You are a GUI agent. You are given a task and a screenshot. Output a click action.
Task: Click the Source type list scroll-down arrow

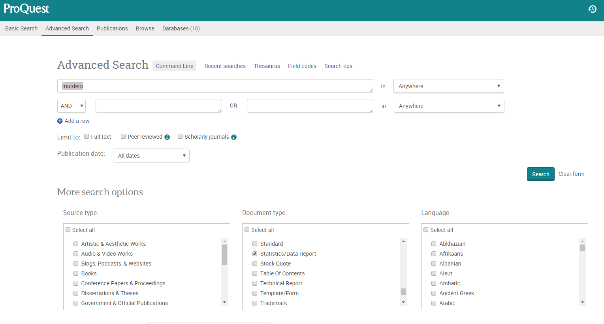[x=224, y=302]
